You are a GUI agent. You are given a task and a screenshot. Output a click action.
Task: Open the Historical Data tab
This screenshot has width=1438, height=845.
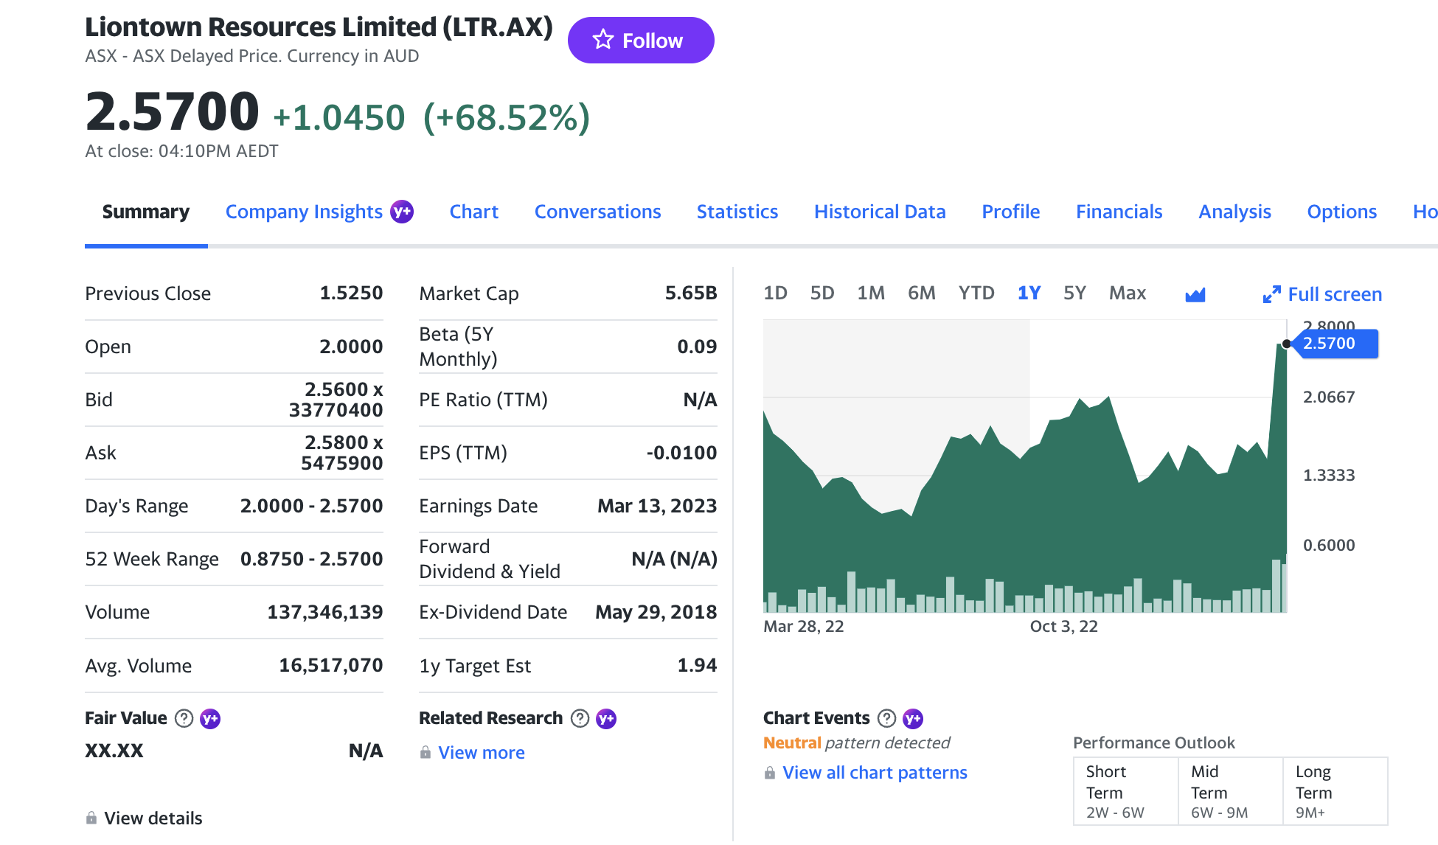point(880,212)
